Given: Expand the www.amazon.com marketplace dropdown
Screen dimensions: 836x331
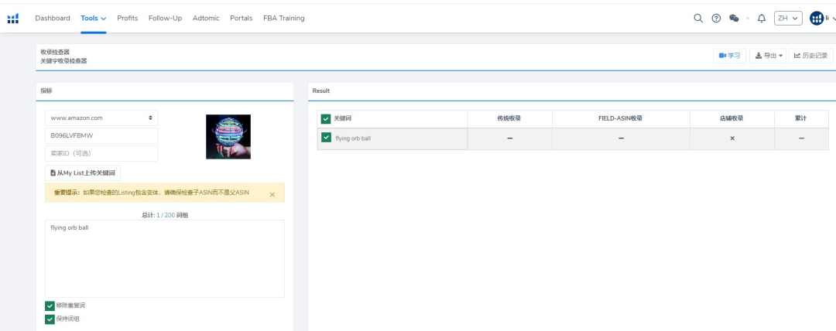Looking at the screenshot, I should click(101, 118).
